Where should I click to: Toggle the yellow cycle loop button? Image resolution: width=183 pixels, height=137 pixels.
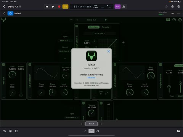point(65,6)
